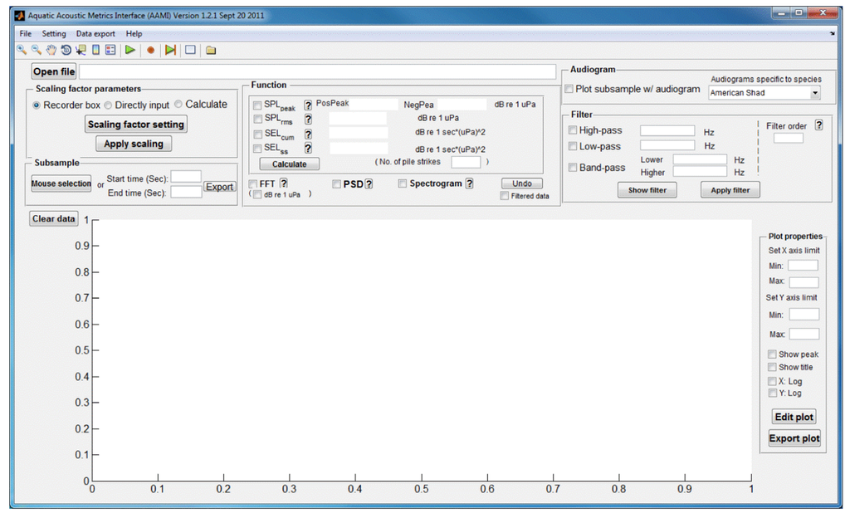Click the Start time input field
Screen dimensions: 850x518
186,176
